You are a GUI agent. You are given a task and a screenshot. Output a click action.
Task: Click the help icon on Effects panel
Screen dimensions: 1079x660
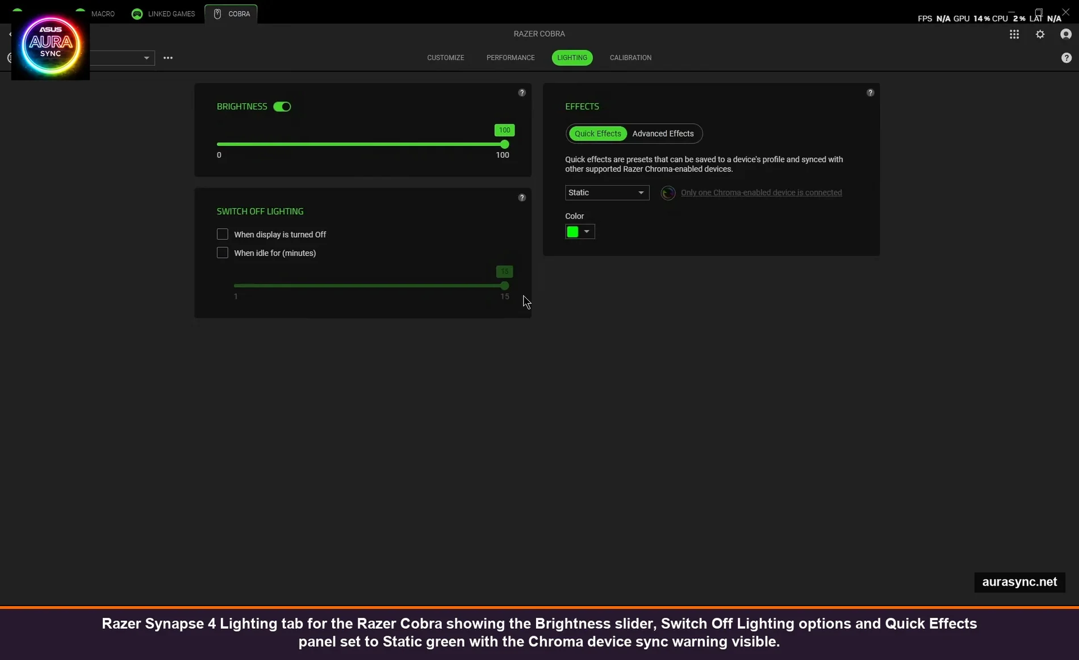[x=871, y=93]
